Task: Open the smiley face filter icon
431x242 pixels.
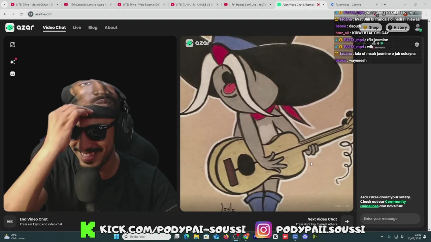Action: [12, 74]
